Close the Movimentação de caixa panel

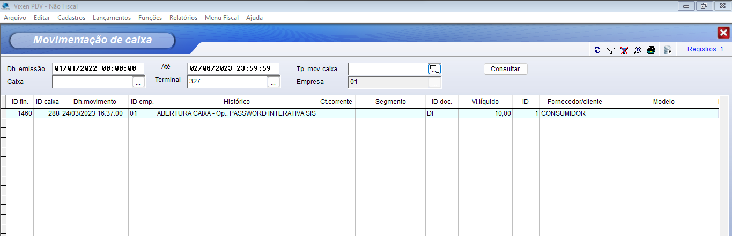[723, 33]
